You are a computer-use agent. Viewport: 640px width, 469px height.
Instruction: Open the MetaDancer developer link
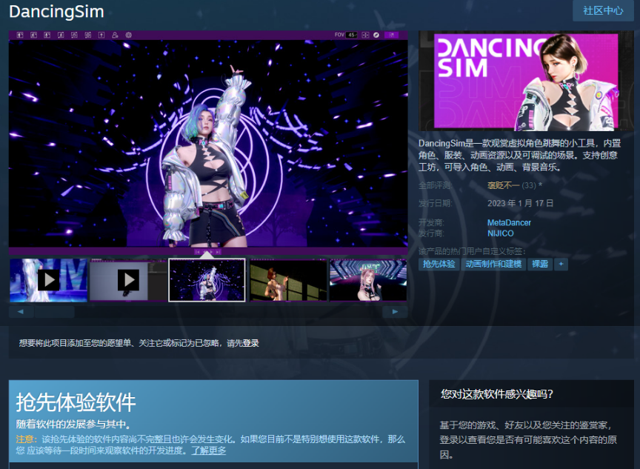click(x=509, y=223)
